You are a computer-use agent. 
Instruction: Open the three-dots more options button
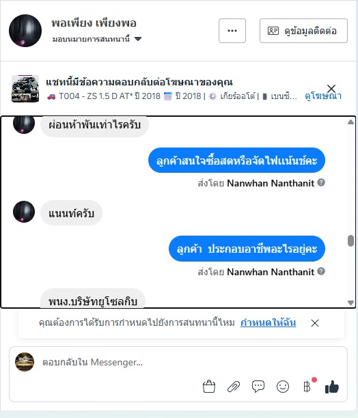232,31
